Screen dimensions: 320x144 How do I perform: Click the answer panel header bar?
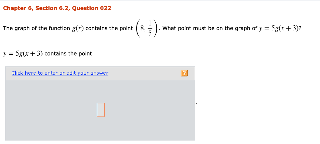pyautogui.click(x=100, y=73)
